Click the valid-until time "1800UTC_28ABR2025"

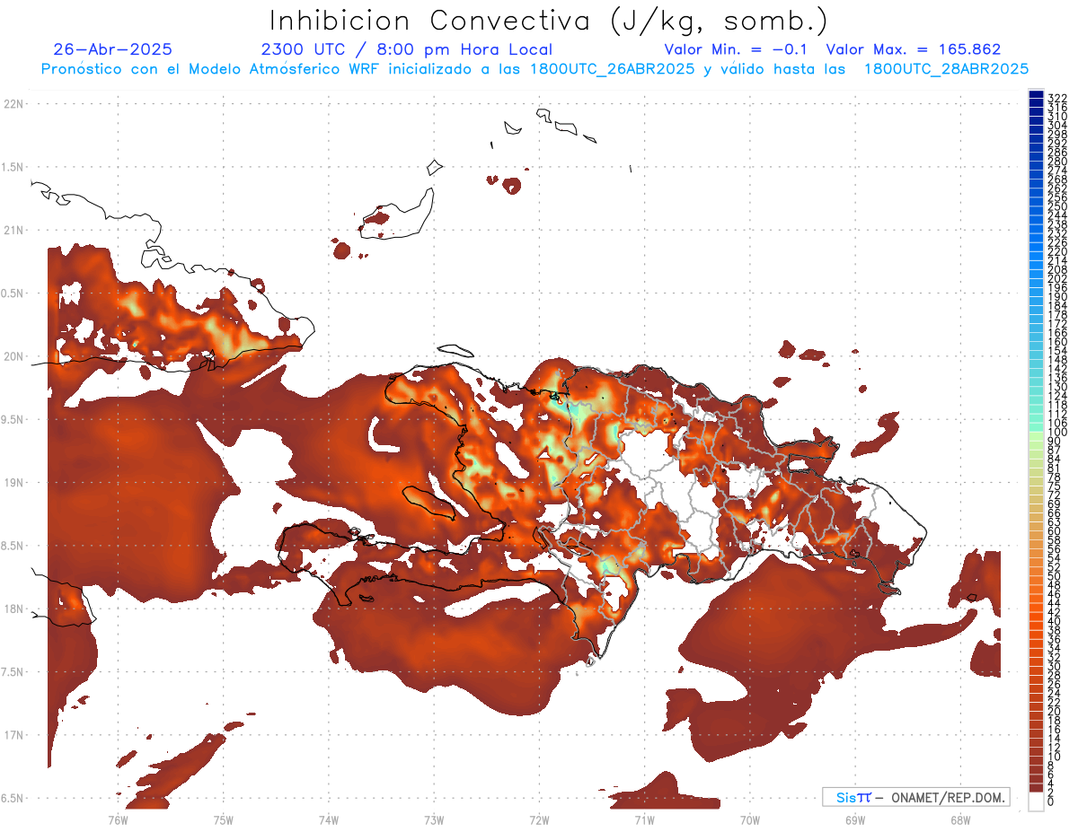coord(946,68)
